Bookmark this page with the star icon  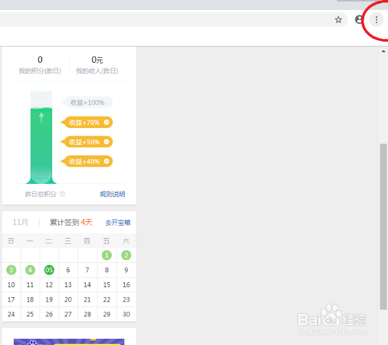[x=338, y=19]
